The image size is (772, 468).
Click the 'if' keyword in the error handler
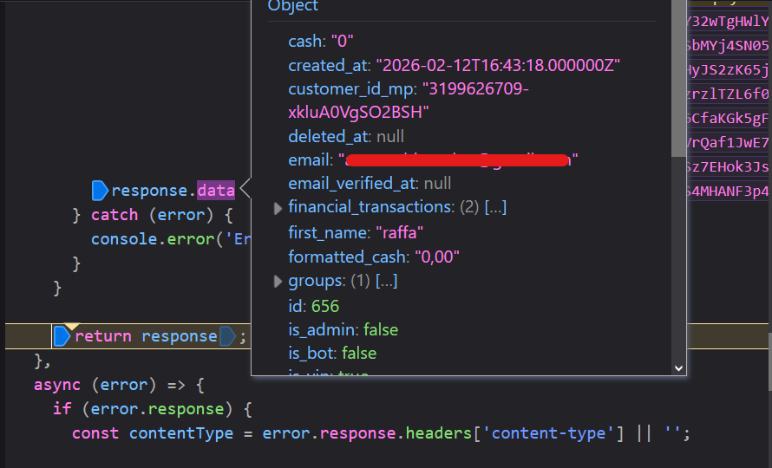(x=62, y=409)
